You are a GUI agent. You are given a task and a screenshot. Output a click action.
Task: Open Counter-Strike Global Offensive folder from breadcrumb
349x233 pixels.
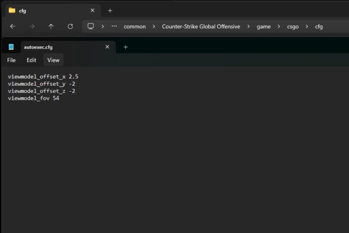click(201, 26)
